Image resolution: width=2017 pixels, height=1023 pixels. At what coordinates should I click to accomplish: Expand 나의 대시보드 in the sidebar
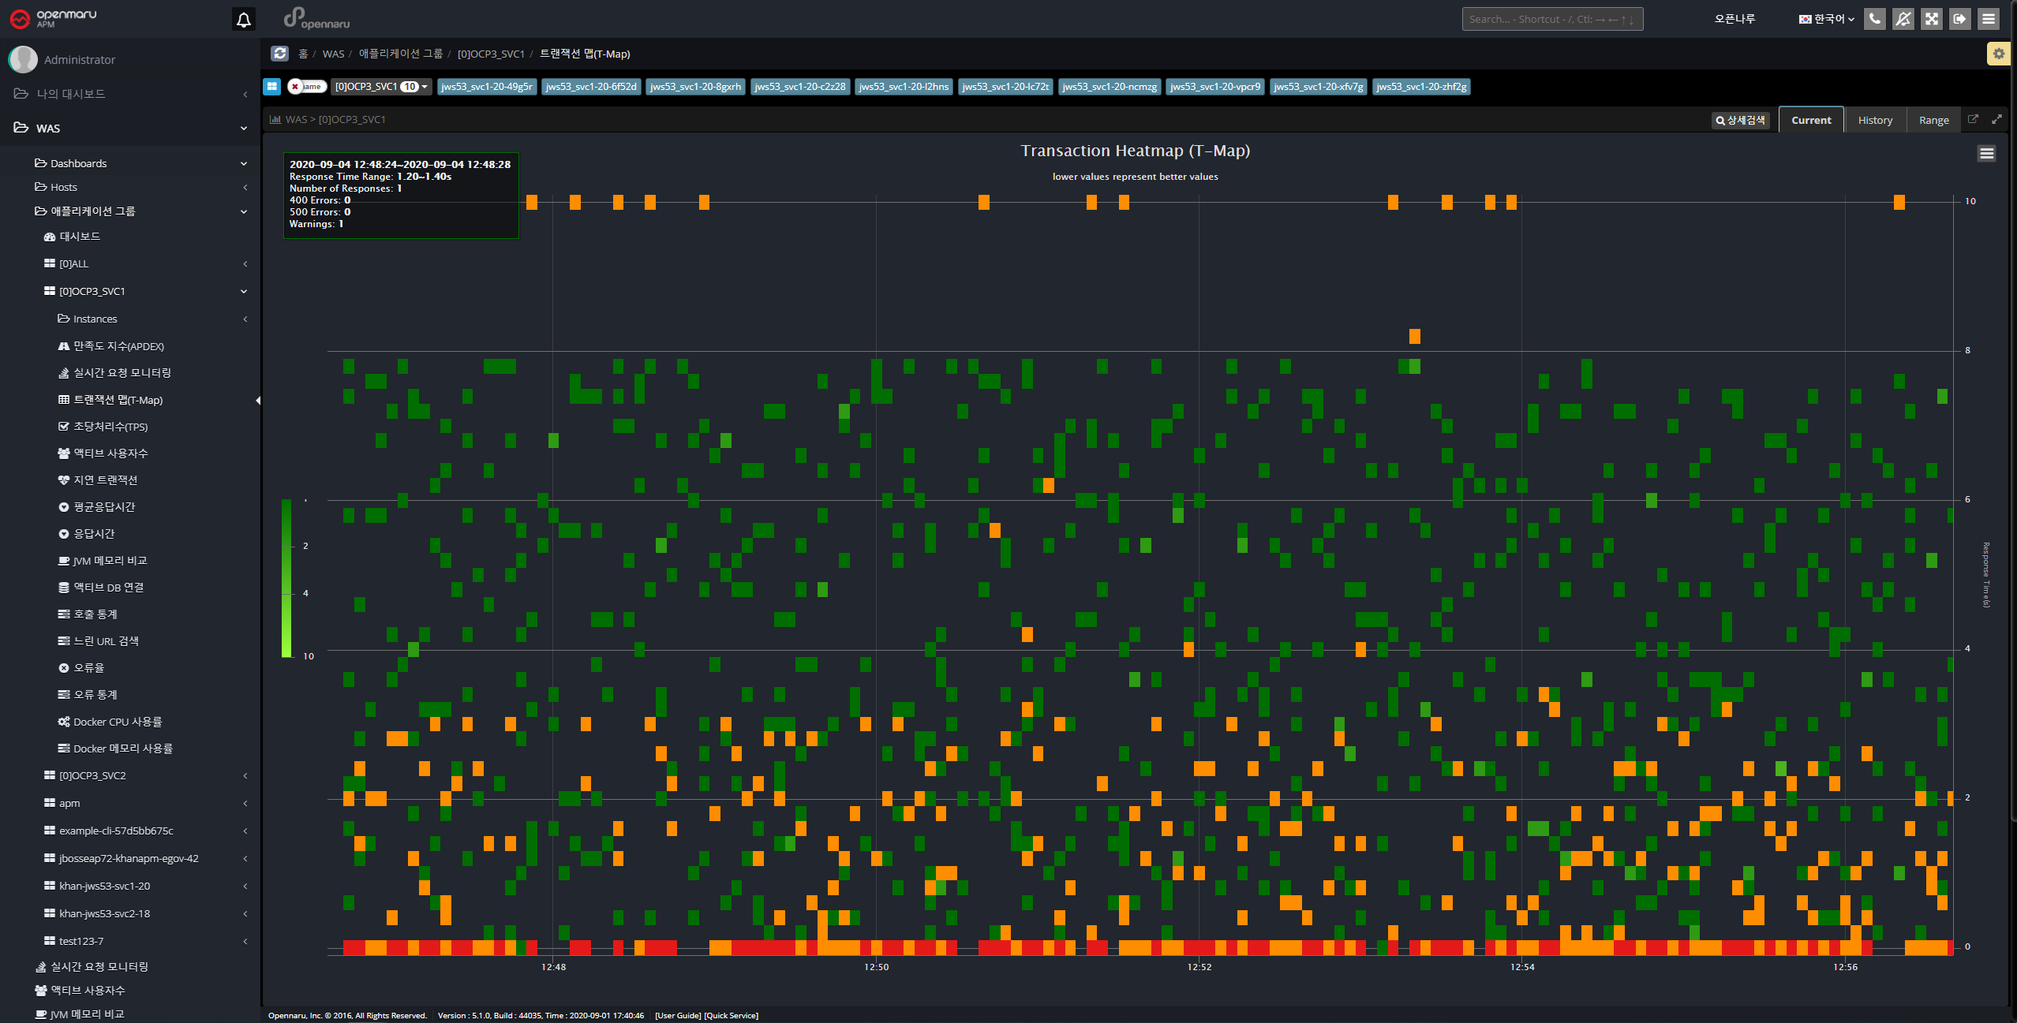click(130, 94)
